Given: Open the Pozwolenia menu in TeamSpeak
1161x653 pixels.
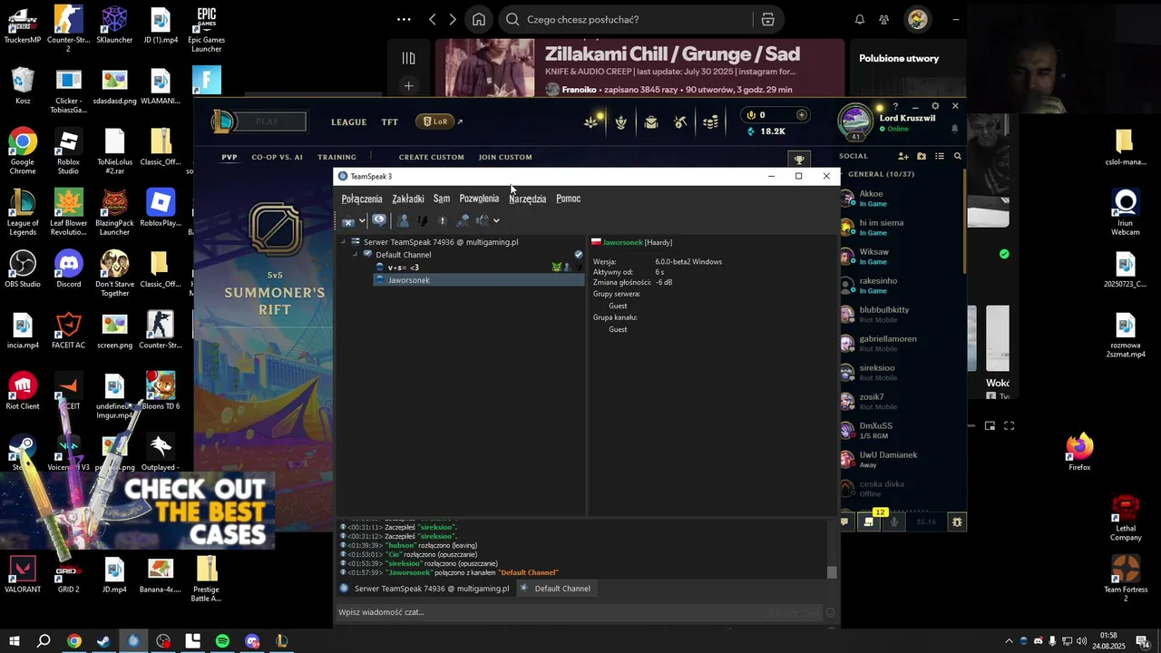Looking at the screenshot, I should 479,199.
